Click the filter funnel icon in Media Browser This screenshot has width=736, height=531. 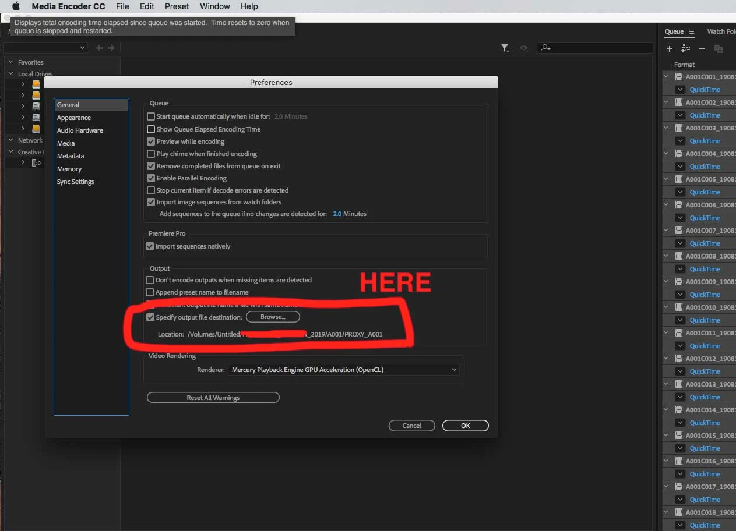coord(505,48)
